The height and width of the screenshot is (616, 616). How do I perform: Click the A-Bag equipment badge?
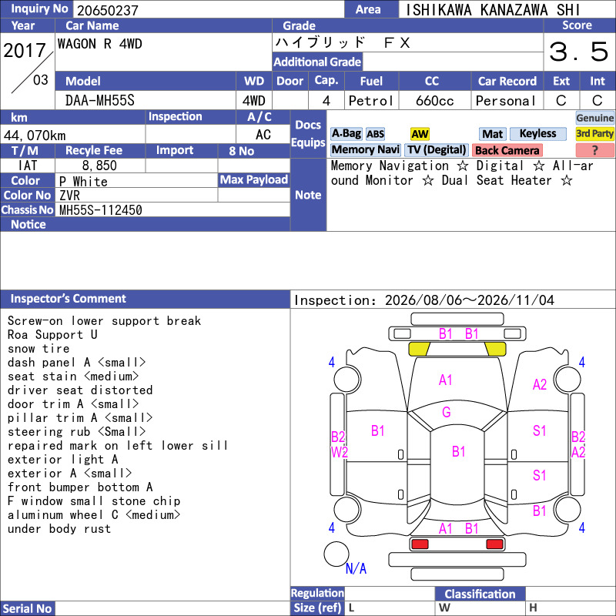[346, 134]
